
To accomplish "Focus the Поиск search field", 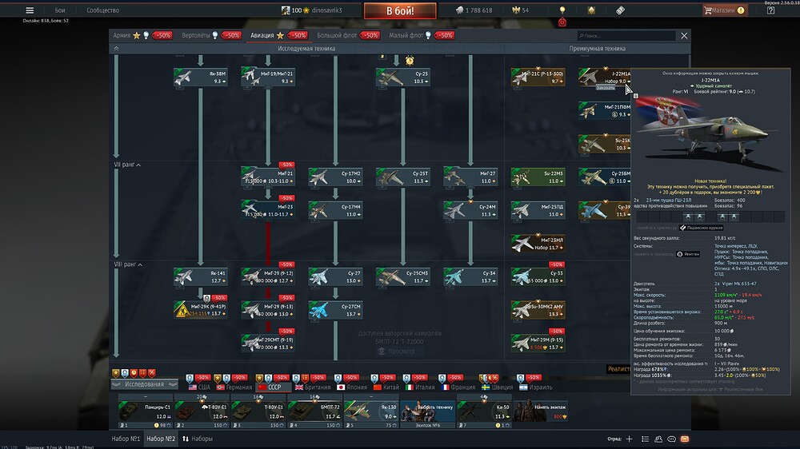I will (626, 36).
